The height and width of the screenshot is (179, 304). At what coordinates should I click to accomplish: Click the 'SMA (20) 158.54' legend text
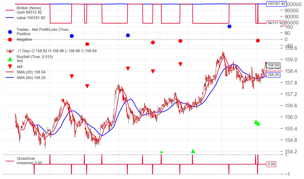tap(31, 72)
